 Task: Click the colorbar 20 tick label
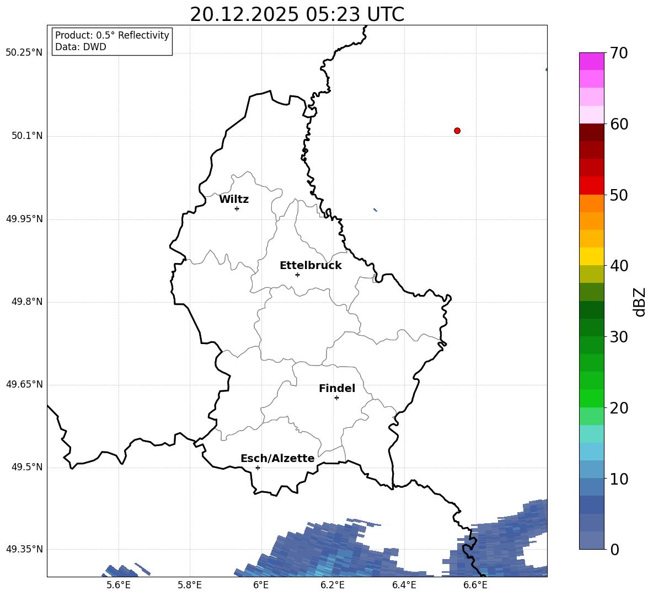coord(619,408)
